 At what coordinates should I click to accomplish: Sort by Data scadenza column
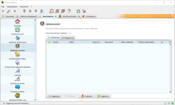(128, 42)
